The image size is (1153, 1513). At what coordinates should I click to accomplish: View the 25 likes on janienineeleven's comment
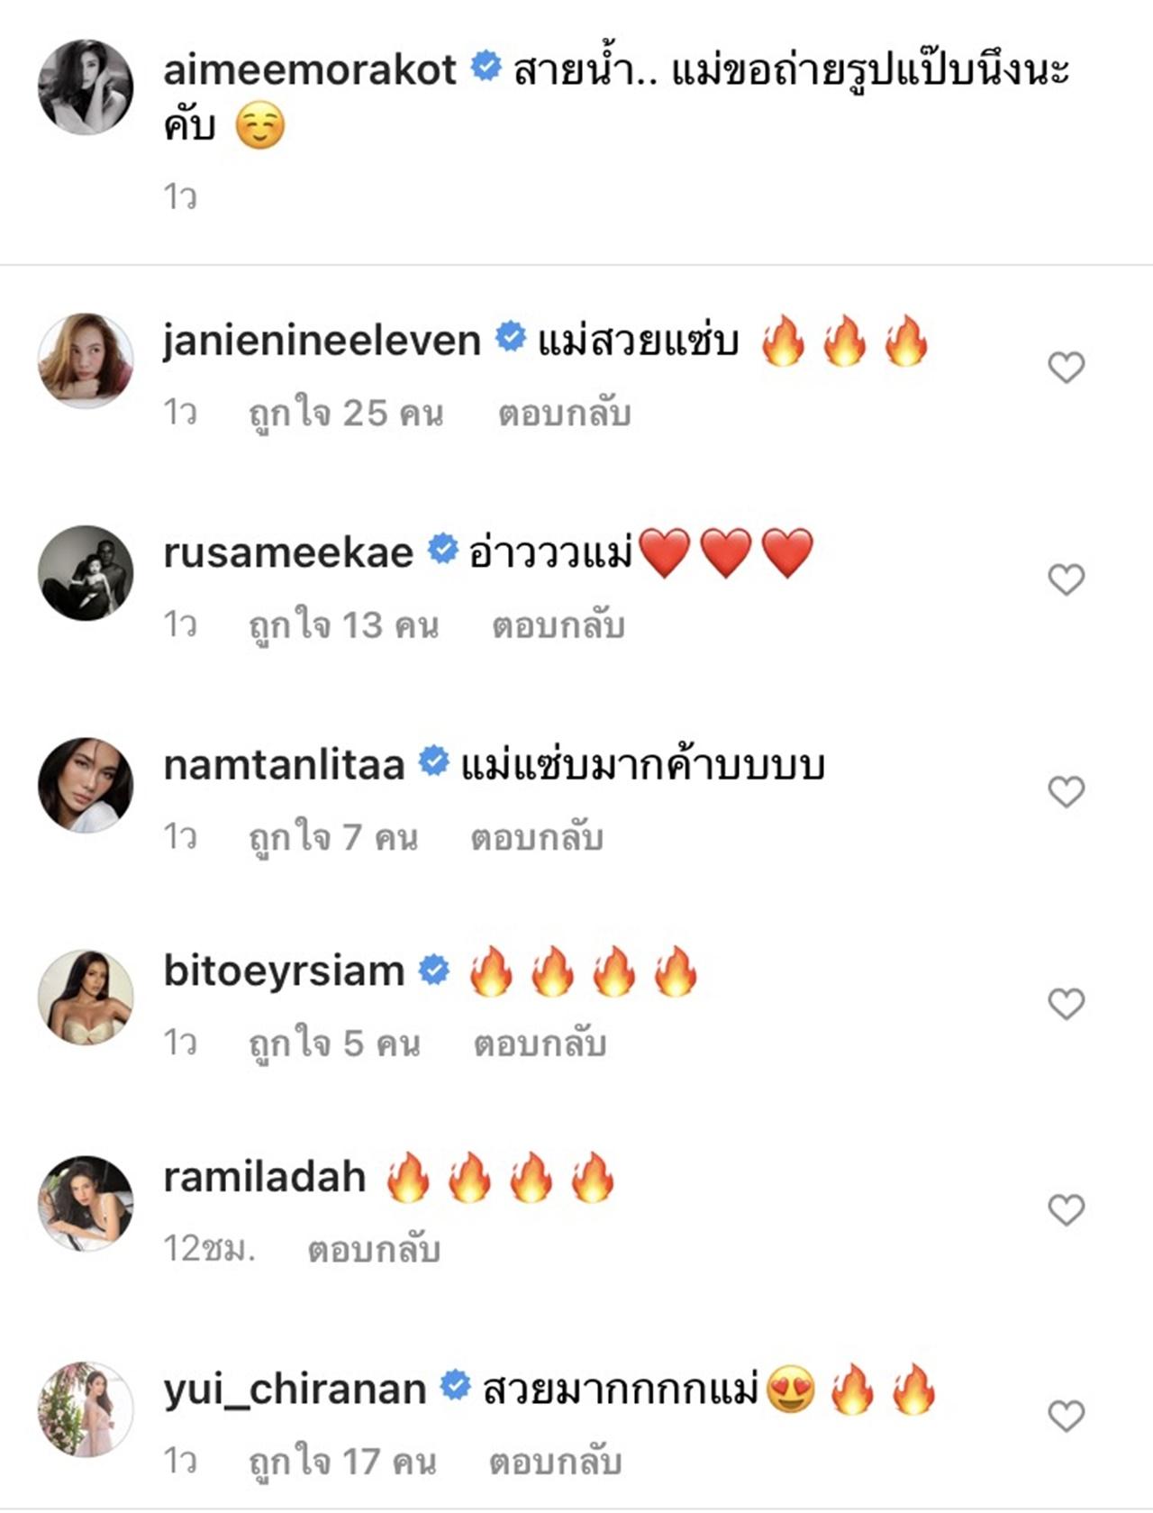(346, 414)
